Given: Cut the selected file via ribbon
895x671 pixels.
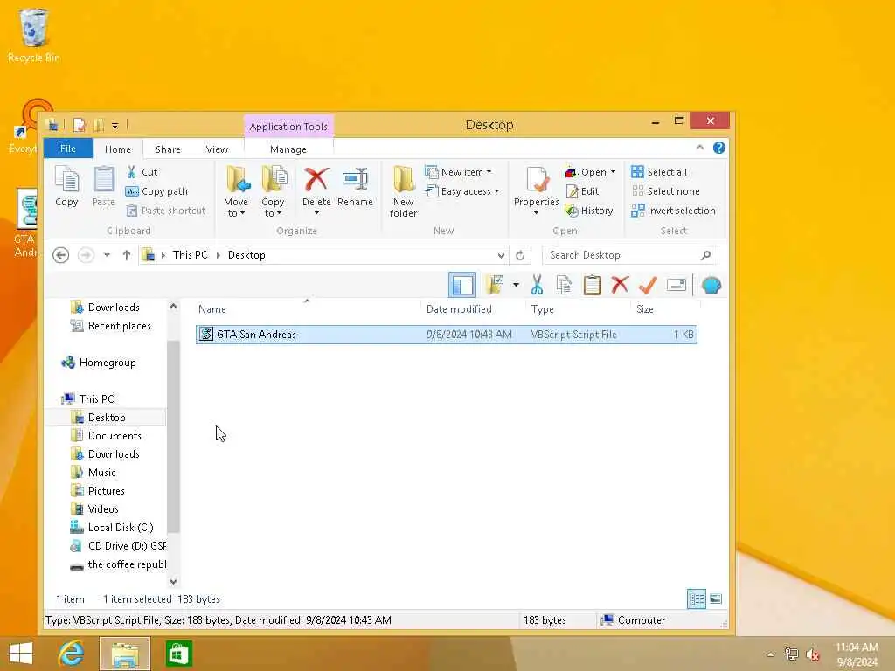Looking at the screenshot, I should [142, 172].
